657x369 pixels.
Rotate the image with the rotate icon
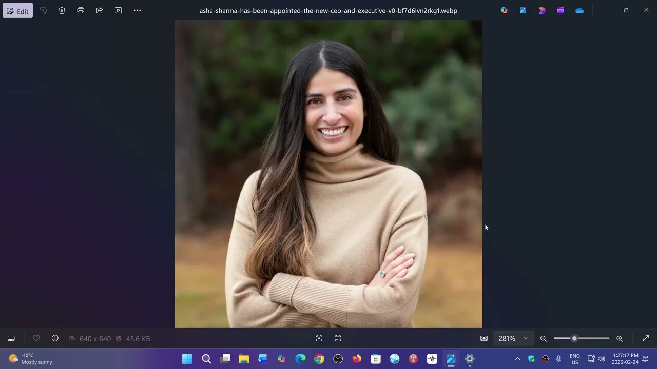(x=43, y=10)
